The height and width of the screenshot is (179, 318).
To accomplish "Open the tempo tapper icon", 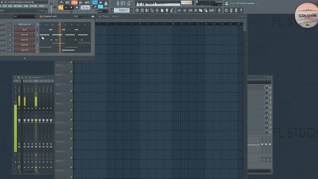I will (172, 10).
